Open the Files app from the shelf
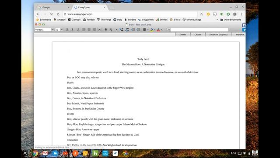Image resolution: width=280 pixels, height=158 pixels. point(55,153)
